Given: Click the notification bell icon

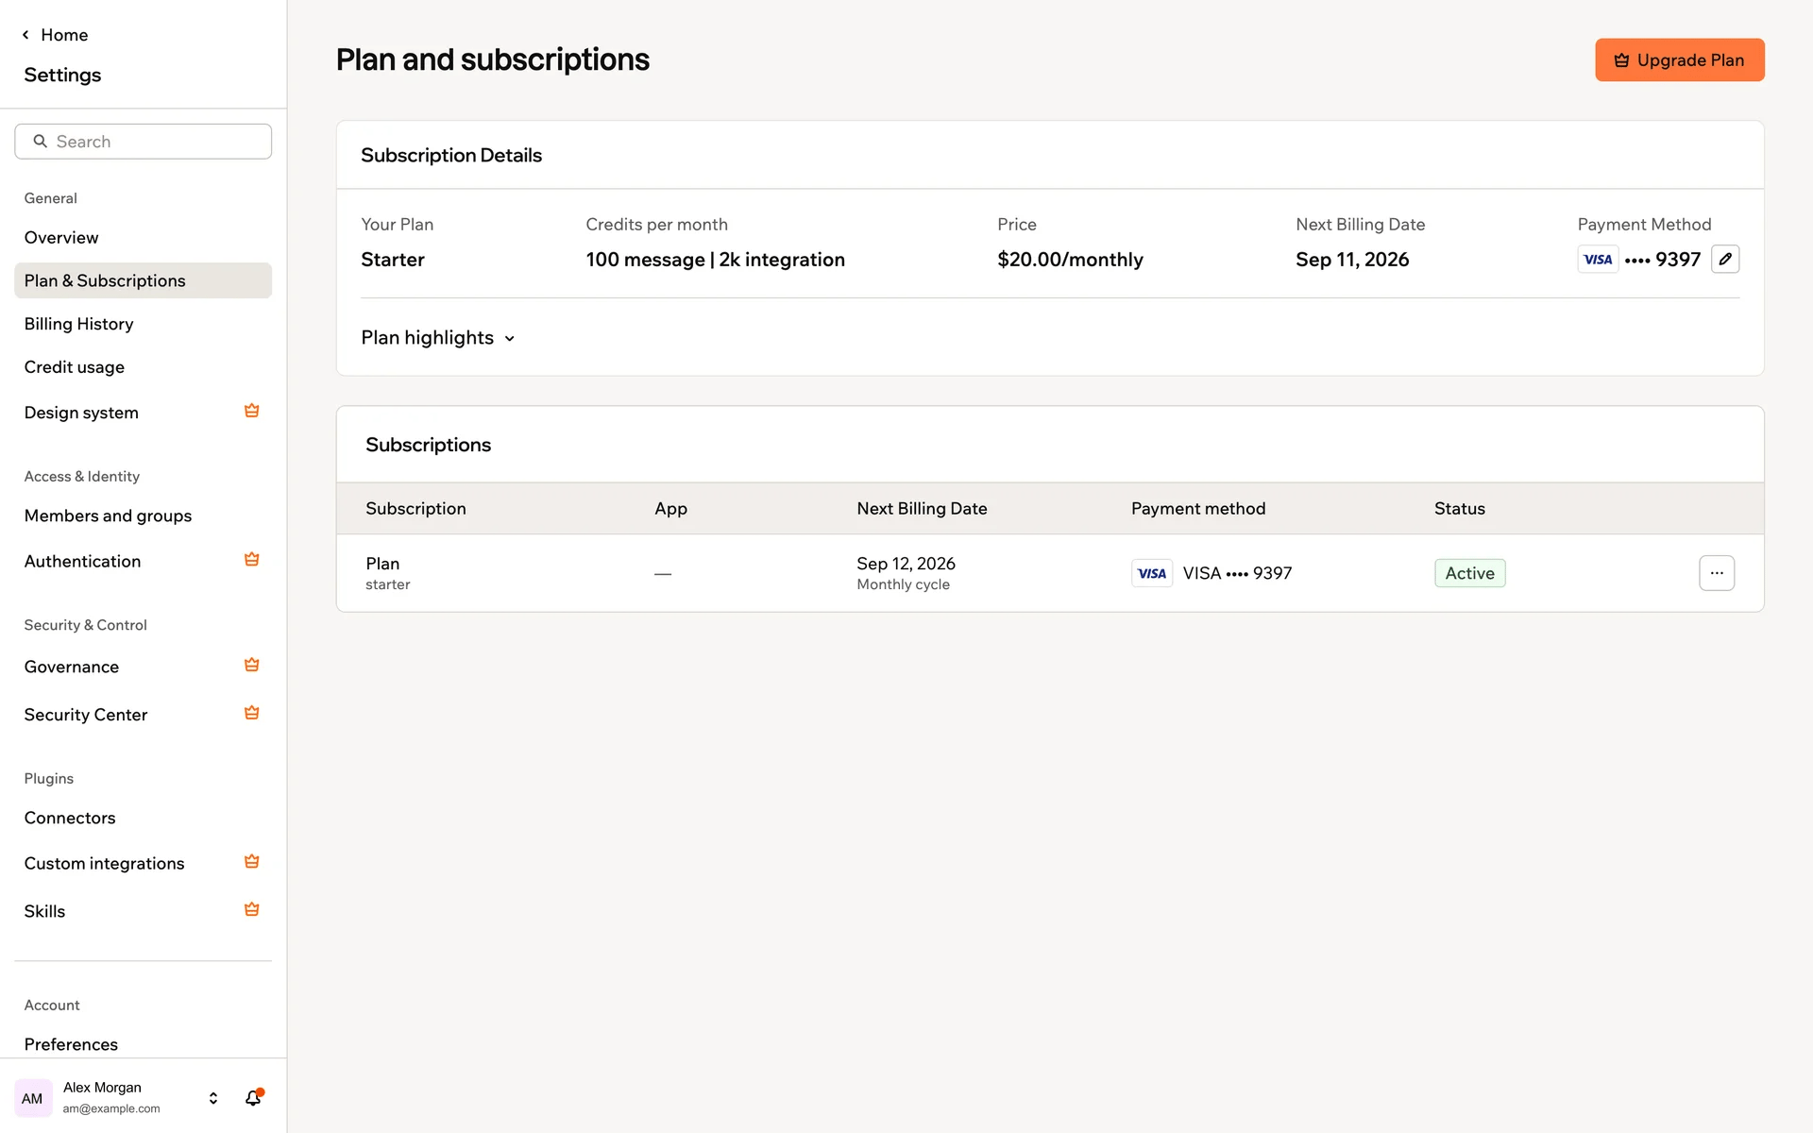Looking at the screenshot, I should [253, 1097].
